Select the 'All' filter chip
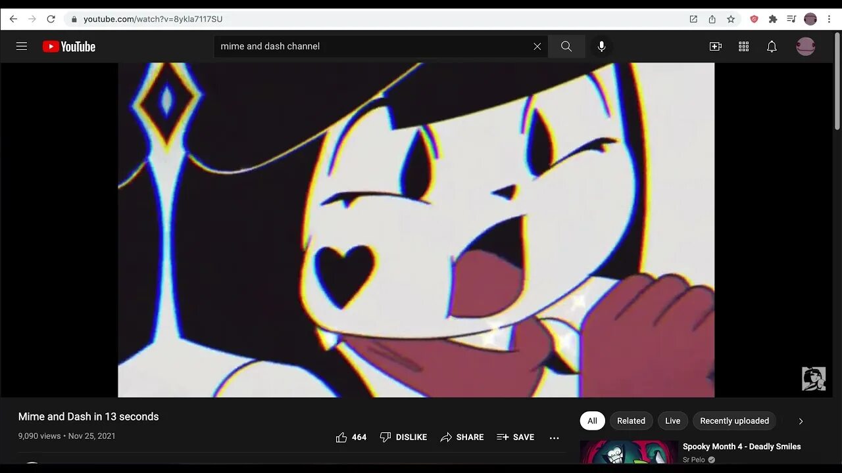842x473 pixels. (592, 421)
